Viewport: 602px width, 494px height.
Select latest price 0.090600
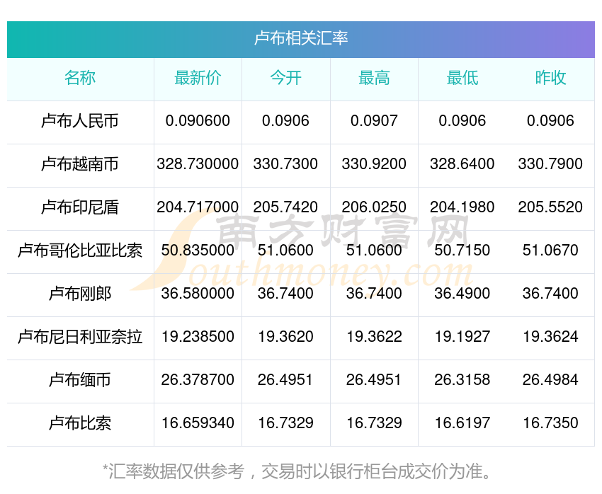pos(198,121)
